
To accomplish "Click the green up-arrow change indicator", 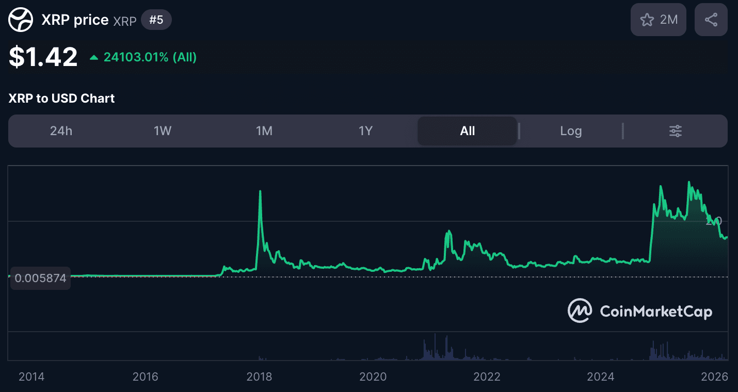I will [94, 58].
